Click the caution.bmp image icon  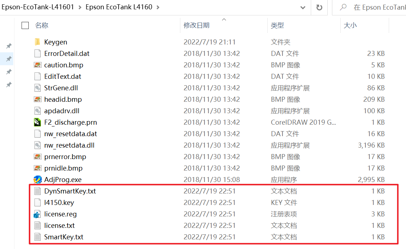coord(37,65)
